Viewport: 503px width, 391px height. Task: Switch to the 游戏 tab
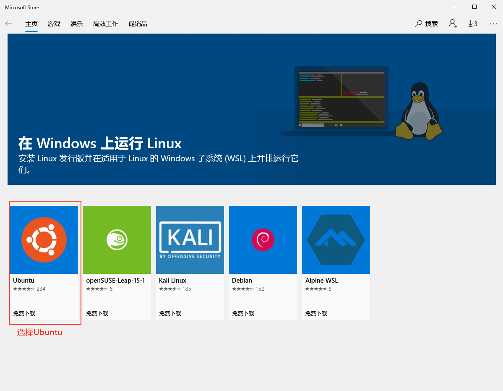click(54, 24)
